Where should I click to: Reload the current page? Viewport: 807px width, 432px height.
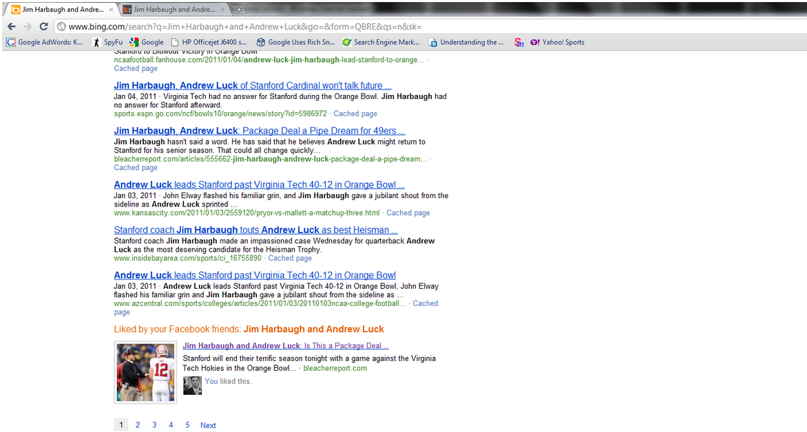[x=43, y=26]
